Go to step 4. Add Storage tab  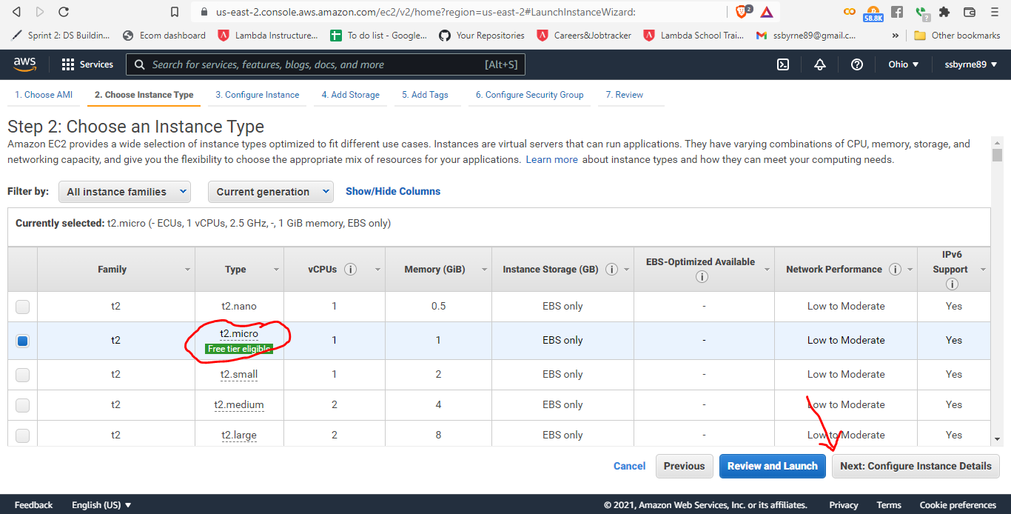[350, 95]
